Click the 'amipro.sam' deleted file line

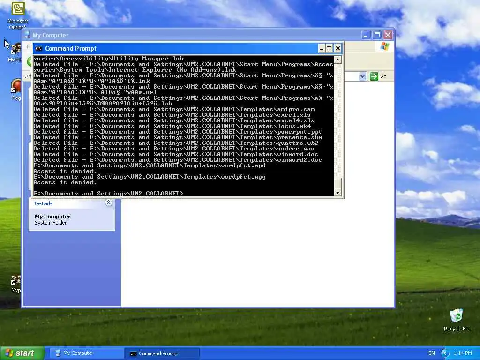[174, 109]
